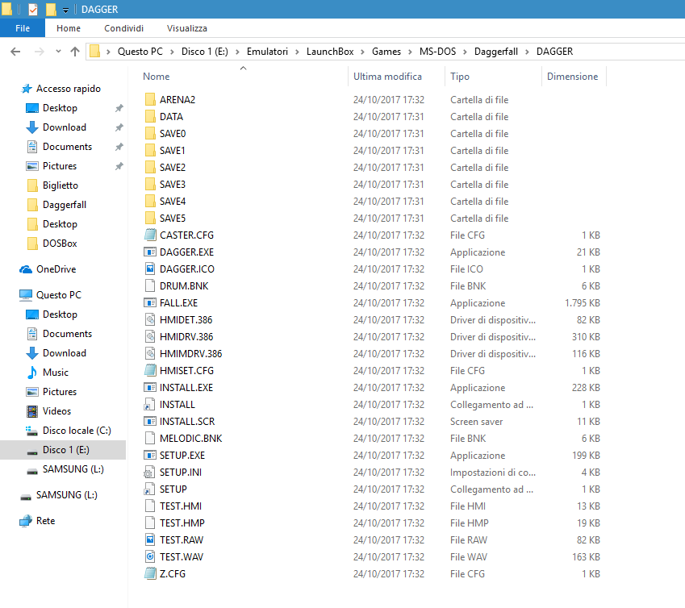The image size is (685, 608).
Task: Open Accesso rapido in the sidebar
Action: (61, 89)
